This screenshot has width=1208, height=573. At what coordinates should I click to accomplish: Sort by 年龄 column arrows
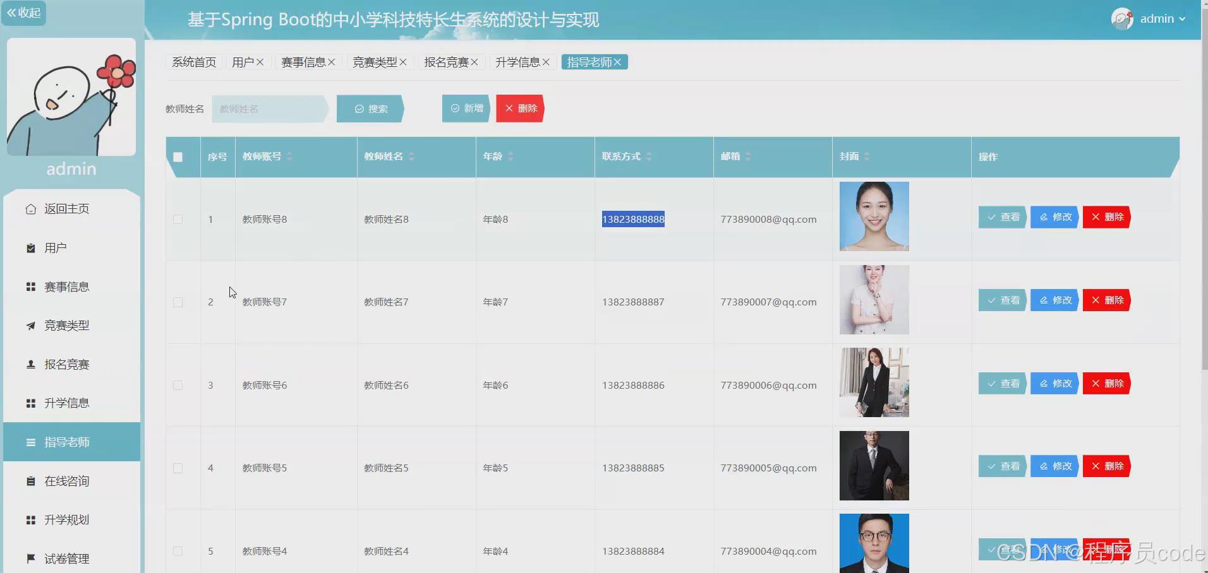point(510,157)
